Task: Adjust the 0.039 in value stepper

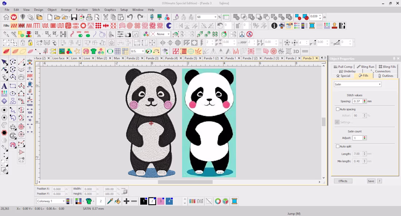Action: click(x=320, y=17)
